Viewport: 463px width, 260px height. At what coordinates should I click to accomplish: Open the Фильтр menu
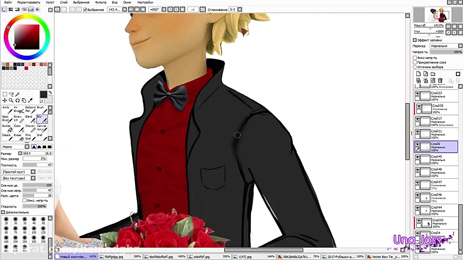tap(101, 3)
